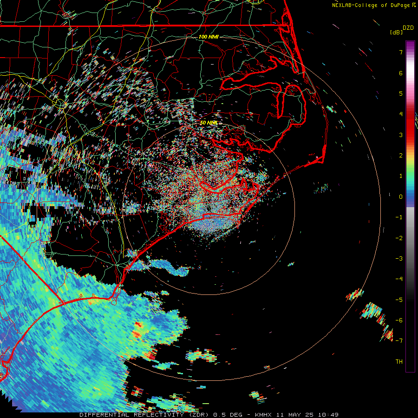
Task: Click the -3 value on the color scale
Action: [x=399, y=259]
